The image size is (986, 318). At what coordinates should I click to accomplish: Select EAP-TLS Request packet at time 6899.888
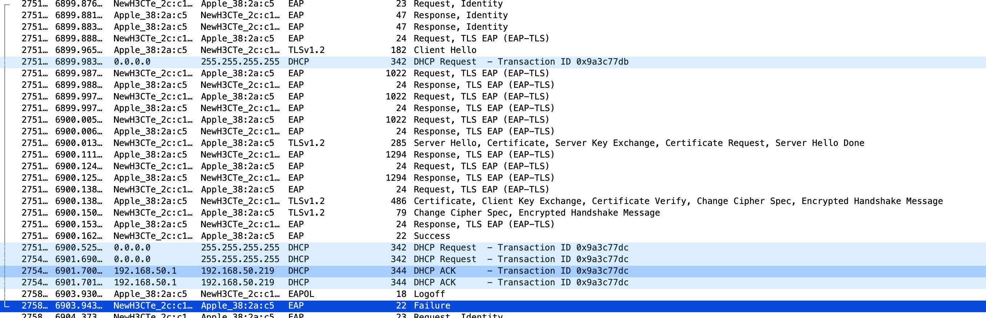pos(481,38)
